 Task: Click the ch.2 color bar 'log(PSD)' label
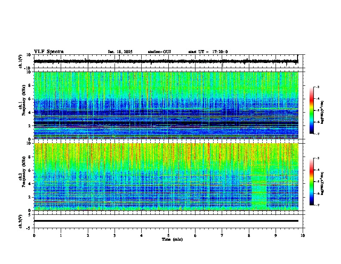point(322,183)
